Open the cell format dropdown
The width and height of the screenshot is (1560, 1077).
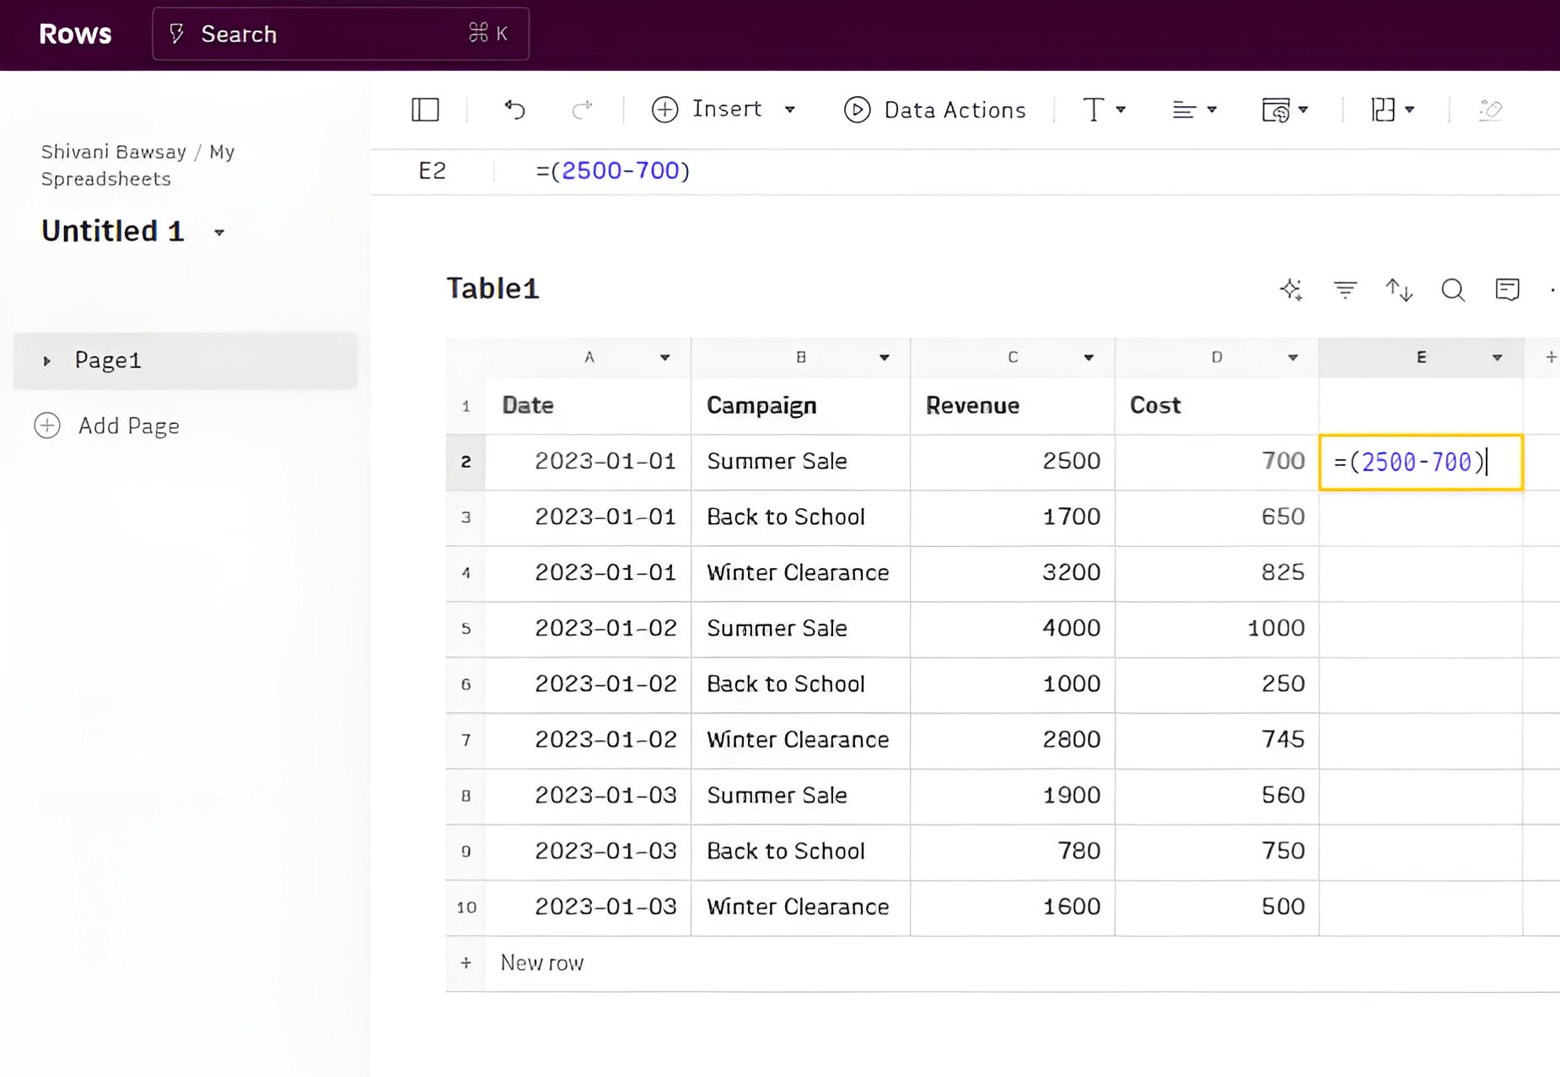pos(1284,110)
